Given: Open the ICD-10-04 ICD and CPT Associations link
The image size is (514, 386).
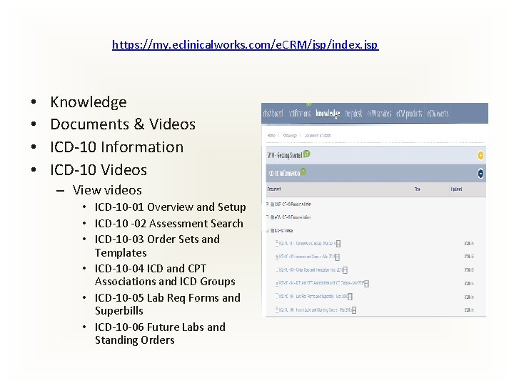Looking at the screenshot, I should pyautogui.click(x=321, y=283).
